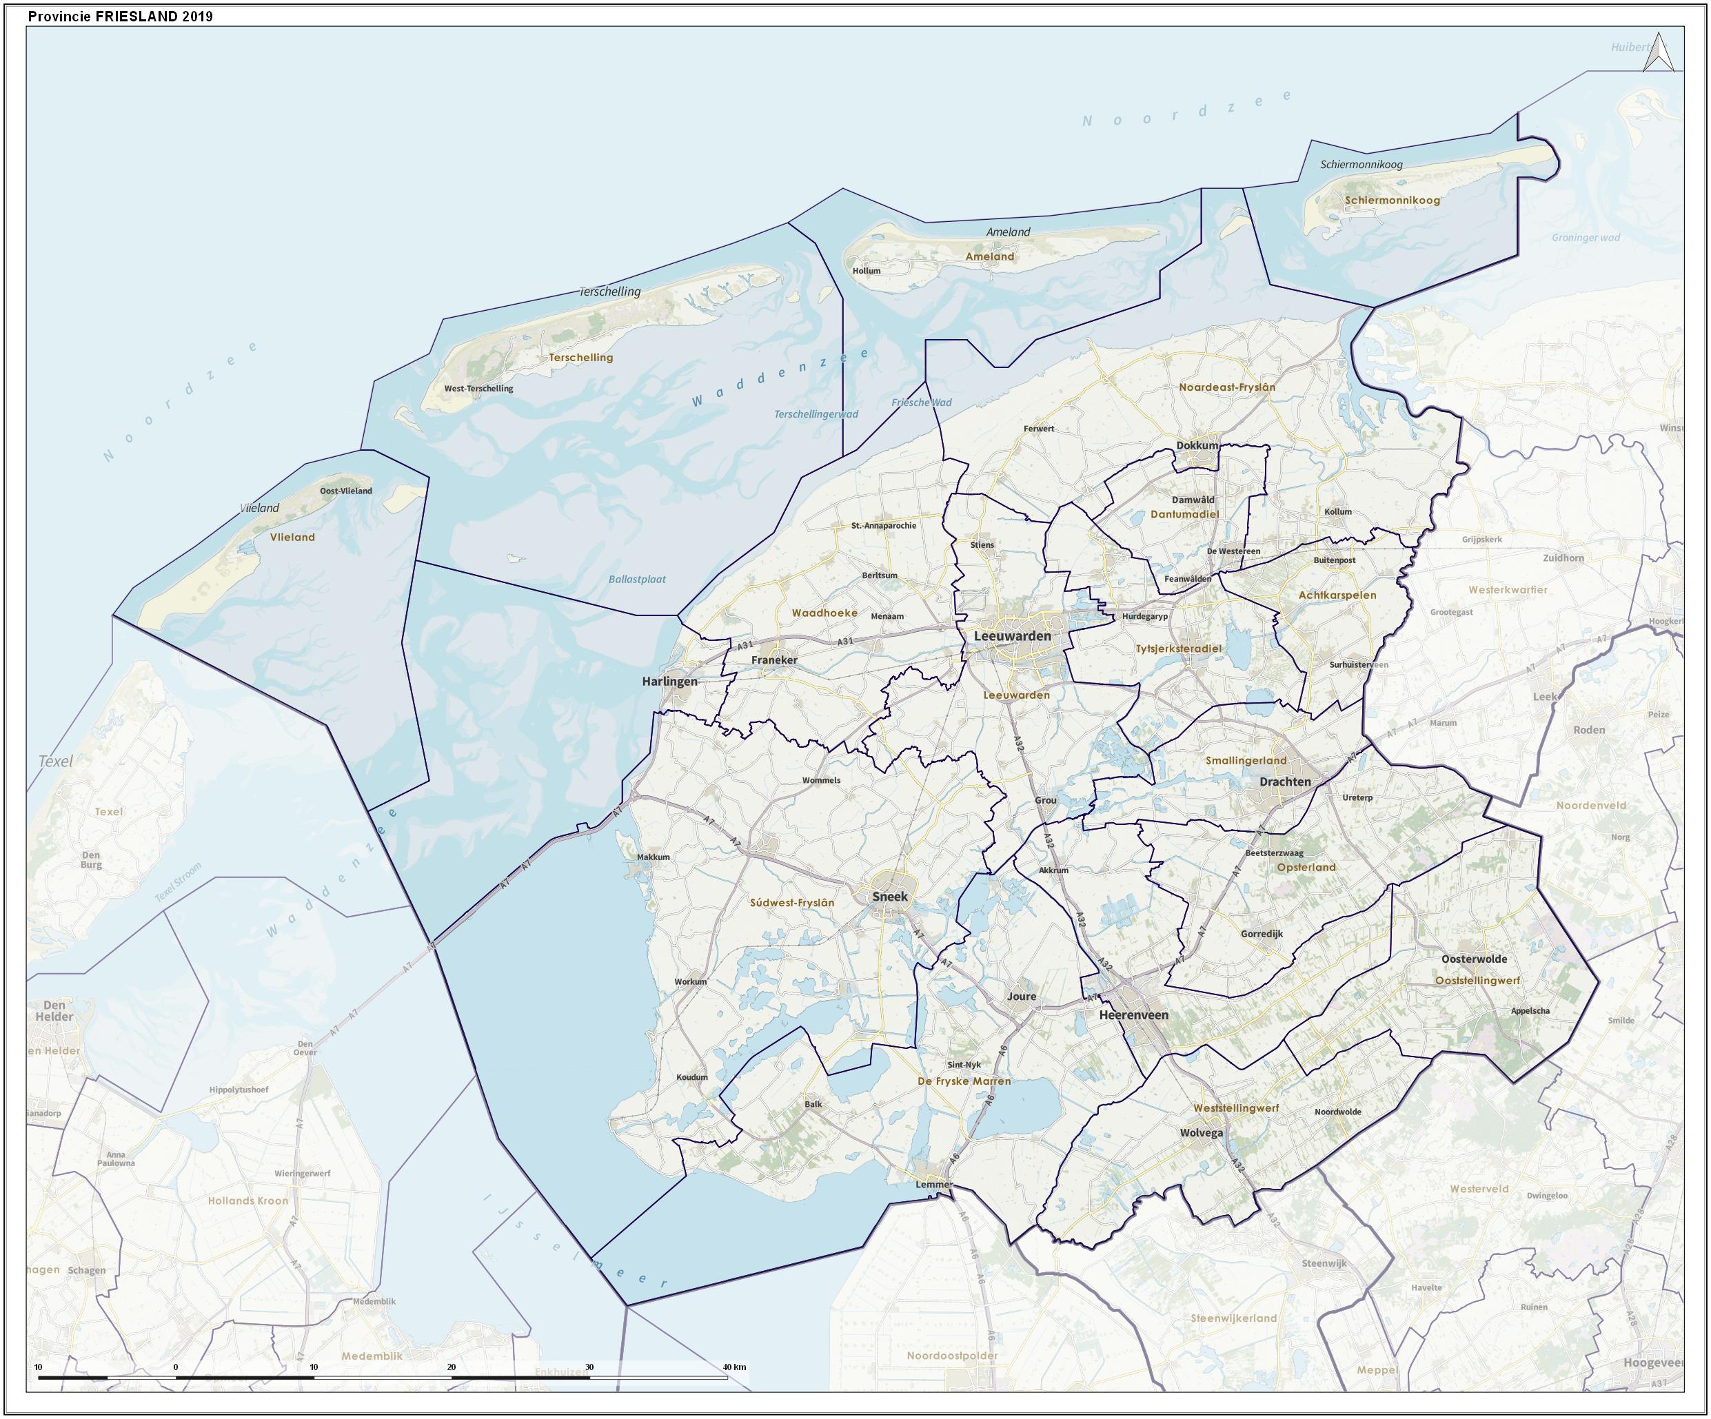
Task: Click the Heerenveen city label
Action: 1133,1015
